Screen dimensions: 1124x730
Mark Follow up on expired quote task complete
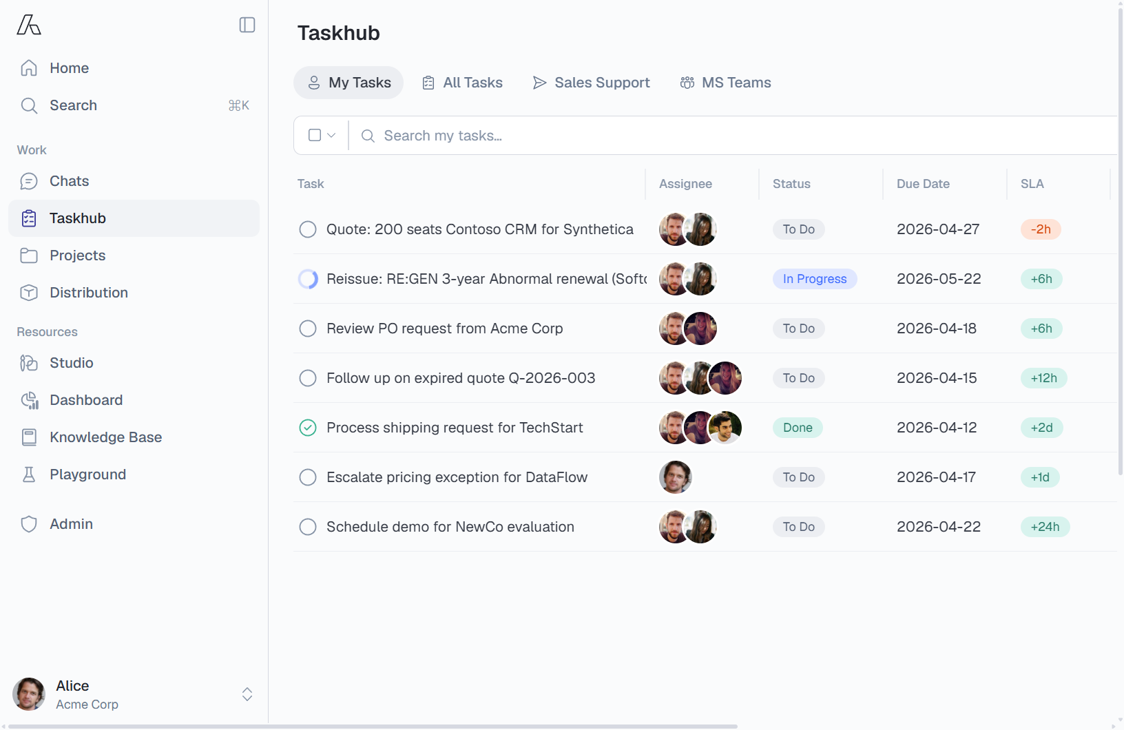(308, 378)
